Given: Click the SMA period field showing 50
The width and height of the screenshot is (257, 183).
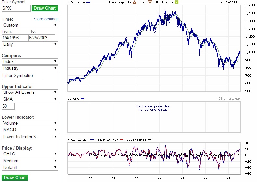Looking at the screenshot, I should [8, 106].
